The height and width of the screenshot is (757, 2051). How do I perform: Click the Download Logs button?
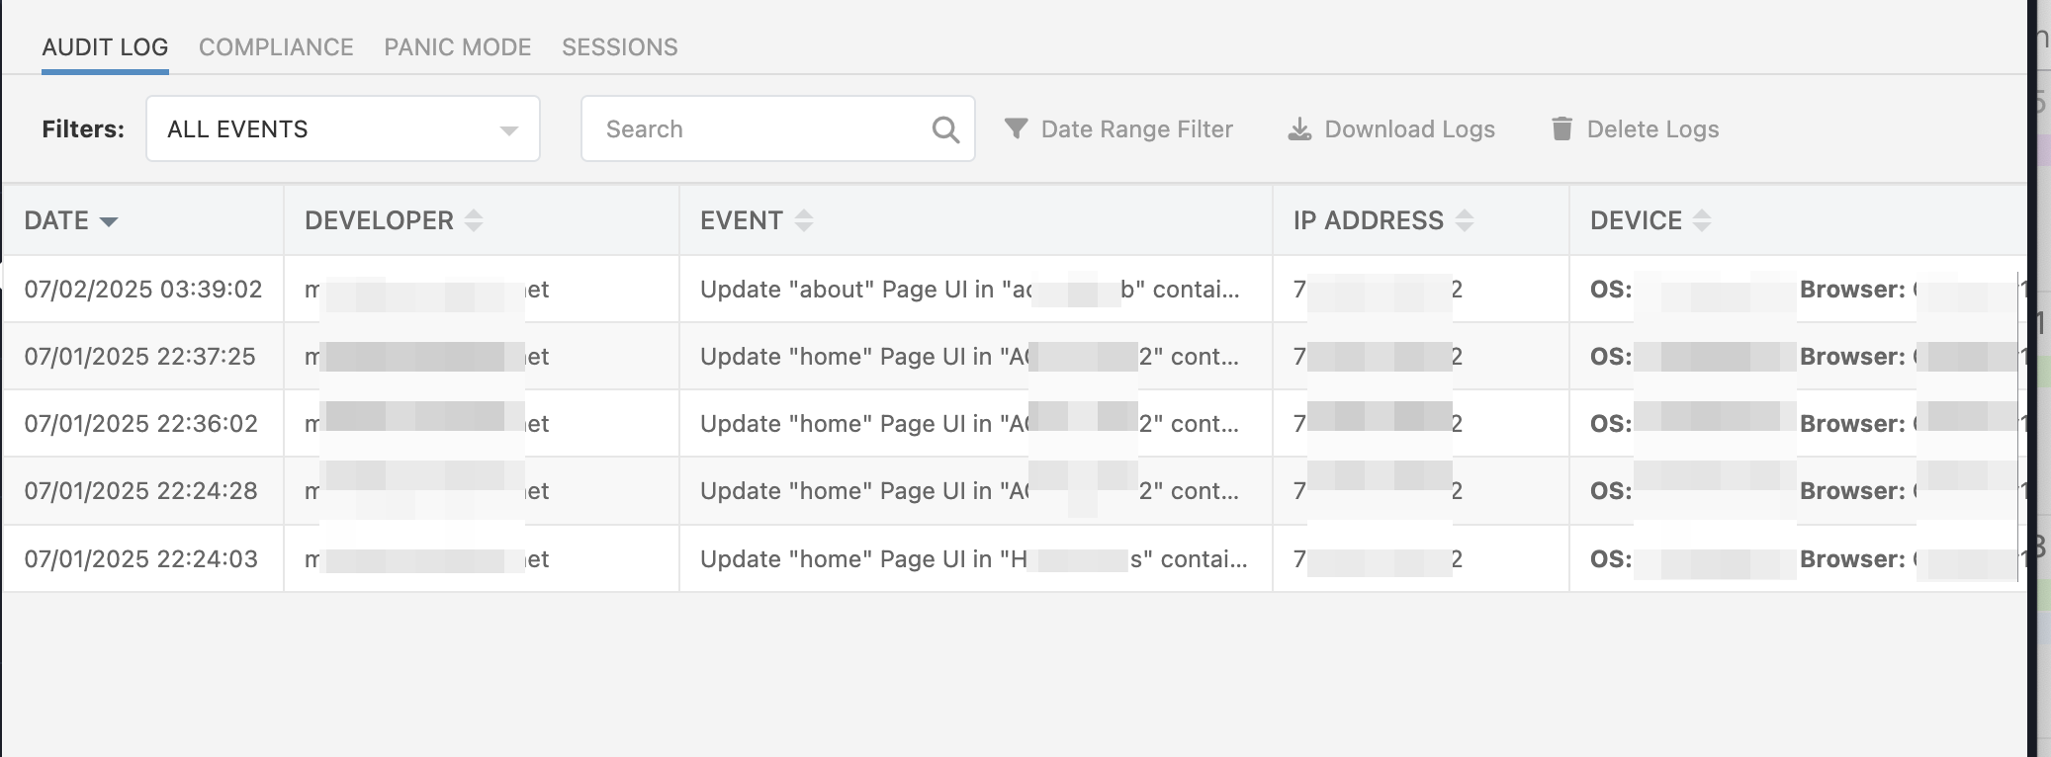(x=1409, y=129)
